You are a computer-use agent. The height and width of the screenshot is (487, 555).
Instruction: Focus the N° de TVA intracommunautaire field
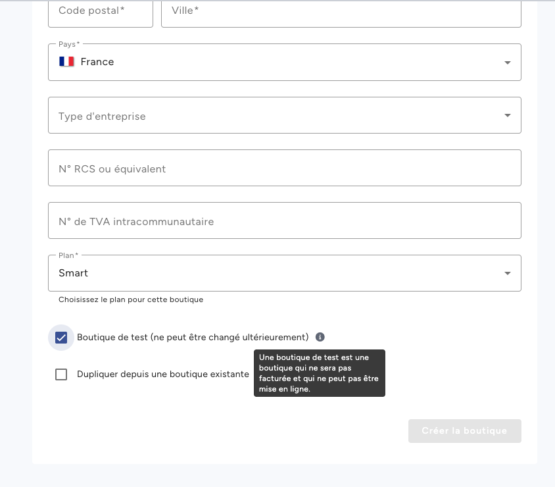(284, 221)
